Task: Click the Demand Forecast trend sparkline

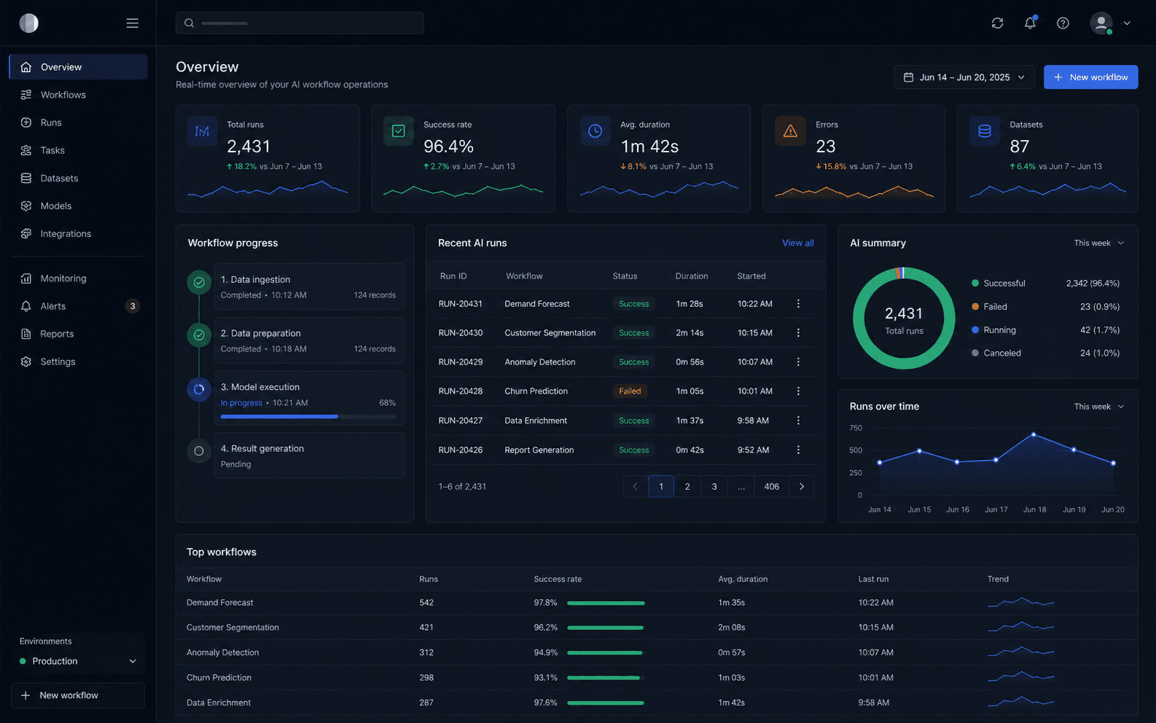Action: coord(1021,602)
